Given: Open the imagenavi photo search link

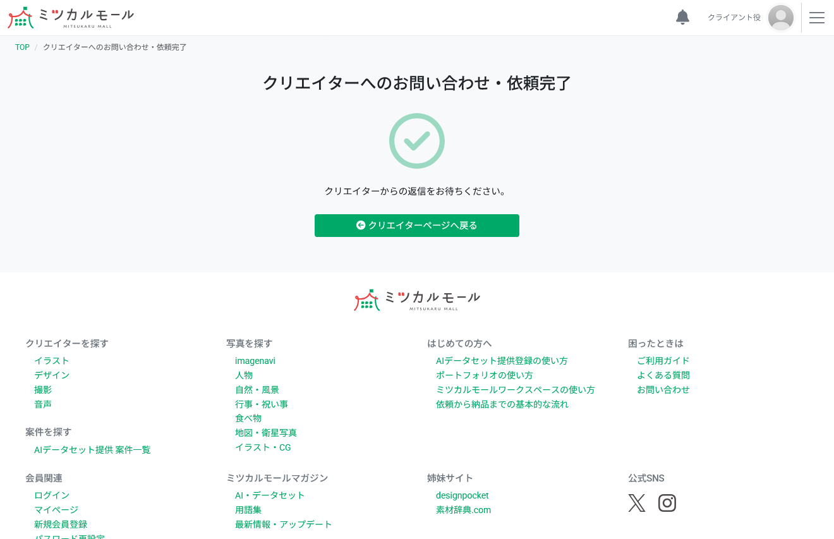Looking at the screenshot, I should click(x=255, y=360).
